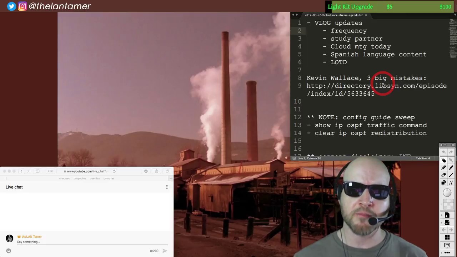Screen dimensions: 457x257
Task: Select the shapes tool in palette
Action: [x=444, y=182]
